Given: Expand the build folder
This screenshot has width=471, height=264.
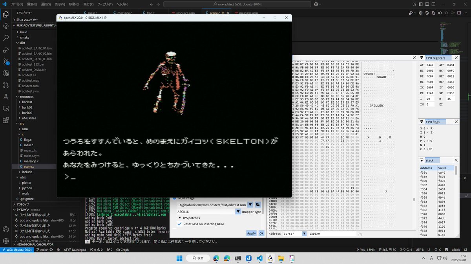Looking at the screenshot, I should pyautogui.click(x=24, y=32).
